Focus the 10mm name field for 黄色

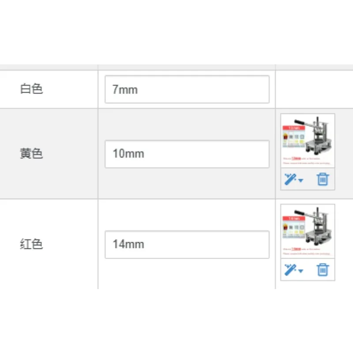click(187, 154)
